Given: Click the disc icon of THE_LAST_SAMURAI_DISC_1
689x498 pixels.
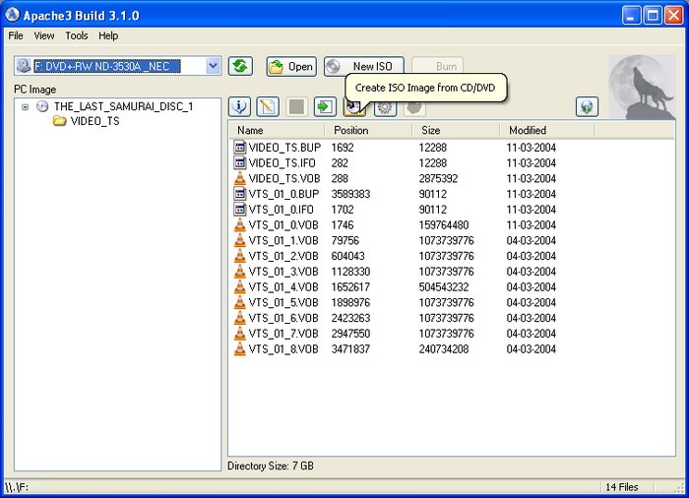Looking at the screenshot, I should pyautogui.click(x=42, y=106).
